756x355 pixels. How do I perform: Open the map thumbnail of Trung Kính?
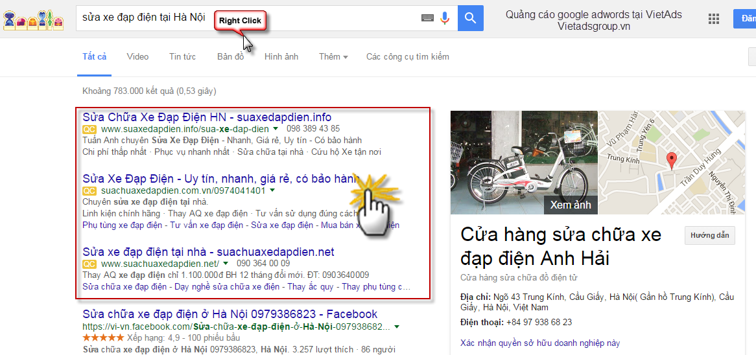(x=672, y=163)
